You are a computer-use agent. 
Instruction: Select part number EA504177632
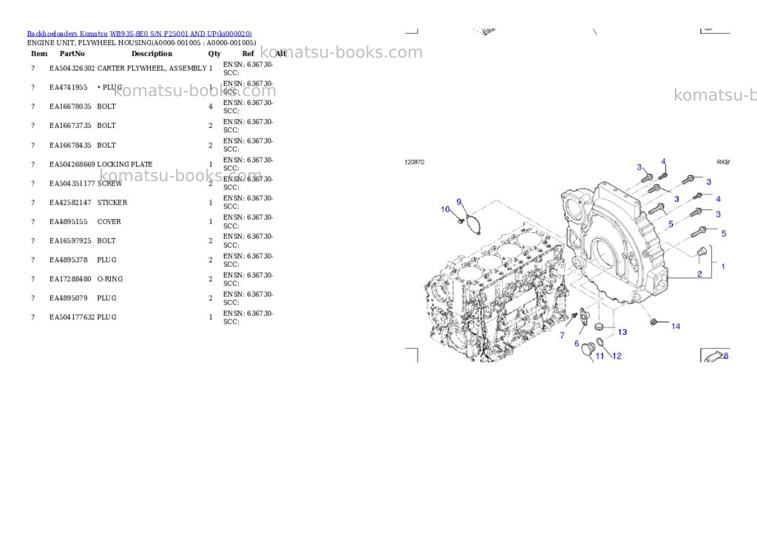[x=72, y=317]
